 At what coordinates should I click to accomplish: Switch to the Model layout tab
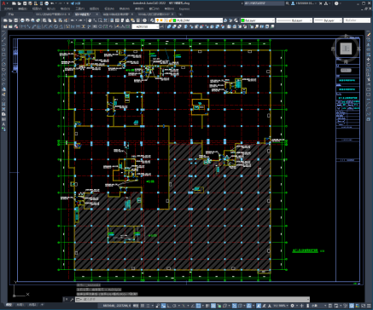[x=9, y=305]
